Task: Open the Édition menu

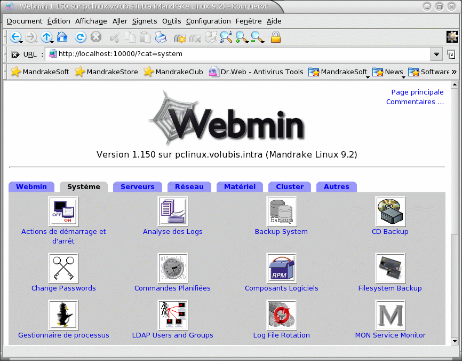Action: pyautogui.click(x=59, y=21)
